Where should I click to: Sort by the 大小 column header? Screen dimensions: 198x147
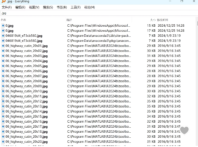coord(153,20)
